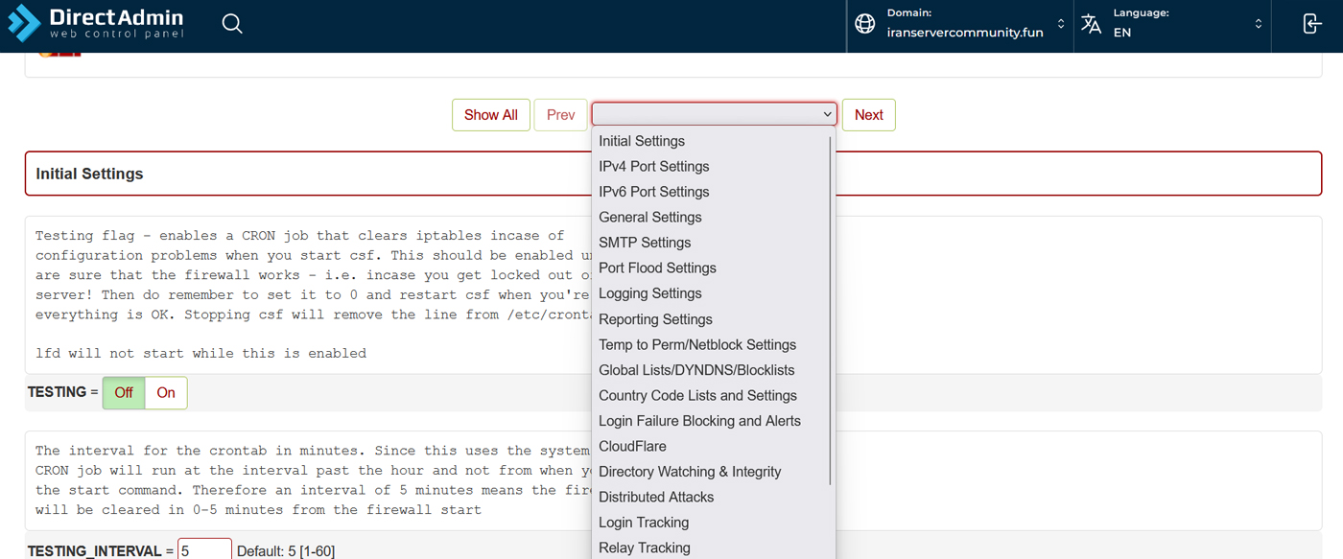Turn TESTING on

[x=166, y=392]
